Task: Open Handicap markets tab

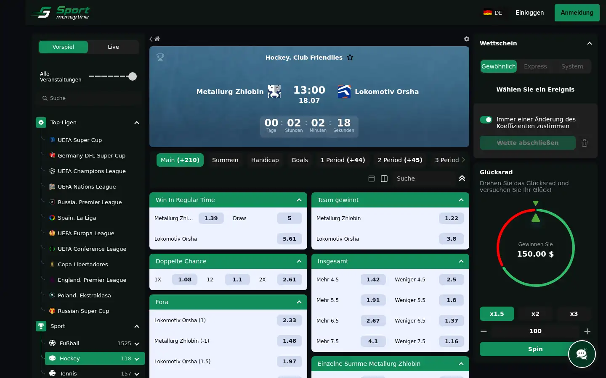Action: coord(265,160)
